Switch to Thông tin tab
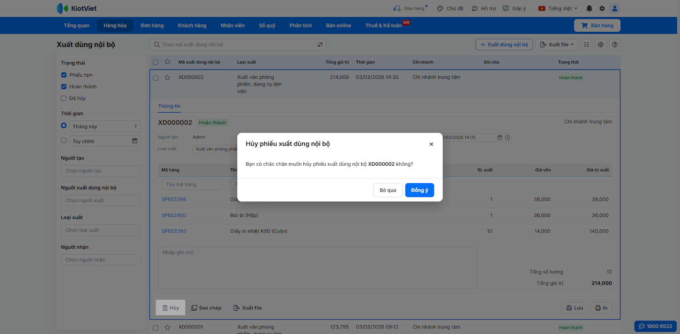The height and width of the screenshot is (334, 680). coord(169,106)
